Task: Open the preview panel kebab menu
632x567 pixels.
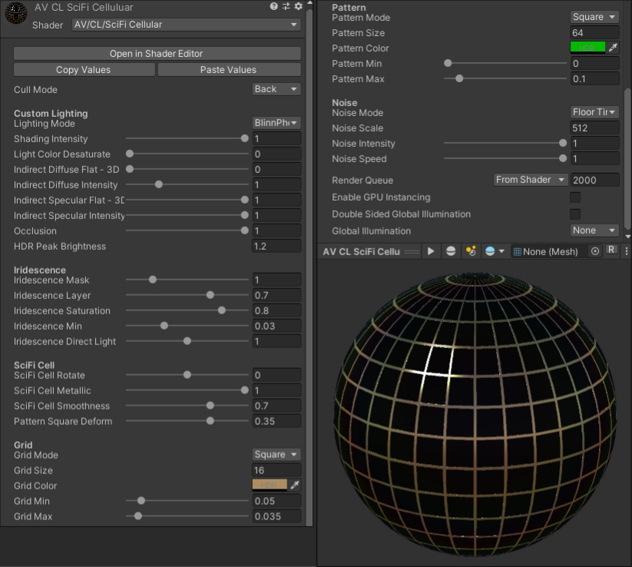Action: click(x=627, y=250)
